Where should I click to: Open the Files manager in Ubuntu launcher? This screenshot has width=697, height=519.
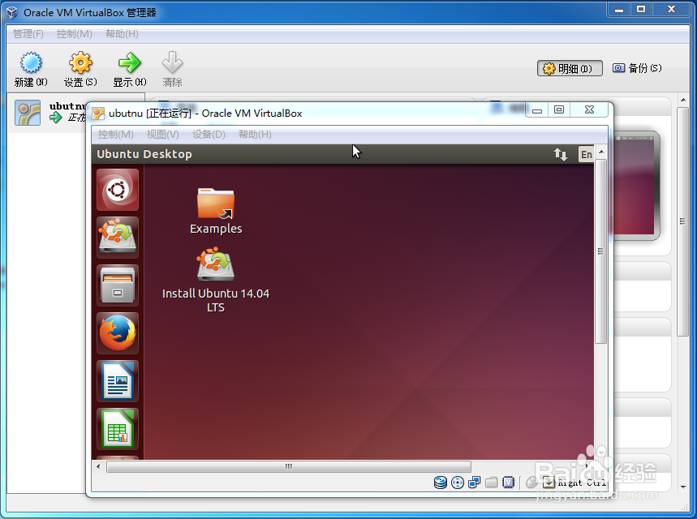pos(118,285)
